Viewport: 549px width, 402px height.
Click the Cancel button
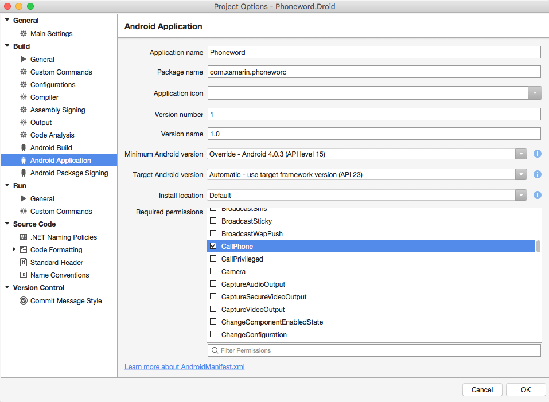[482, 390]
